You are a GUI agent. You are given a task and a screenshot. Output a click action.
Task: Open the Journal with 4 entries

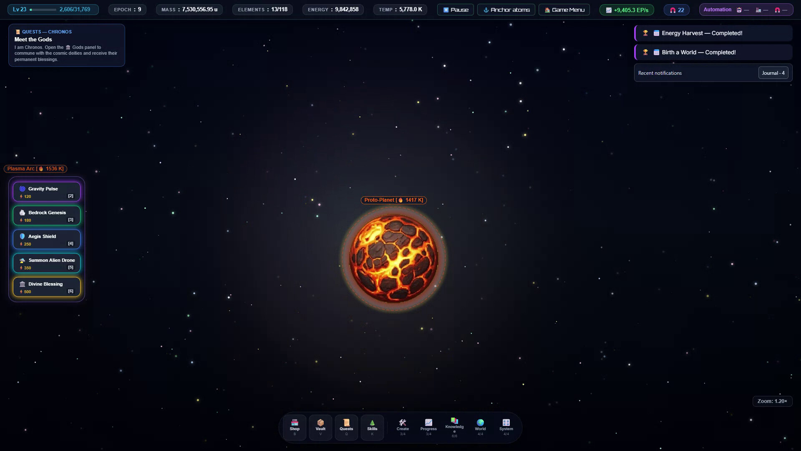pyautogui.click(x=773, y=73)
